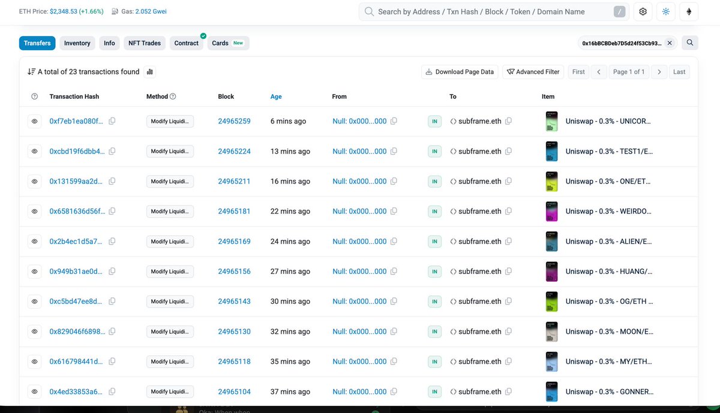The width and height of the screenshot is (720, 413).
Task: Open the Info tab
Action: pos(109,43)
